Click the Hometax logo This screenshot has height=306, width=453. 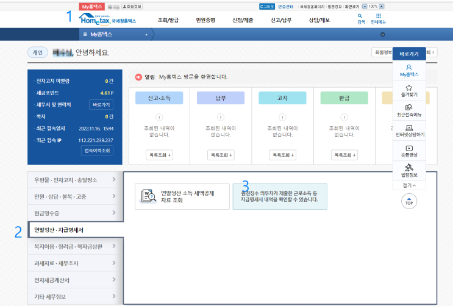point(107,19)
